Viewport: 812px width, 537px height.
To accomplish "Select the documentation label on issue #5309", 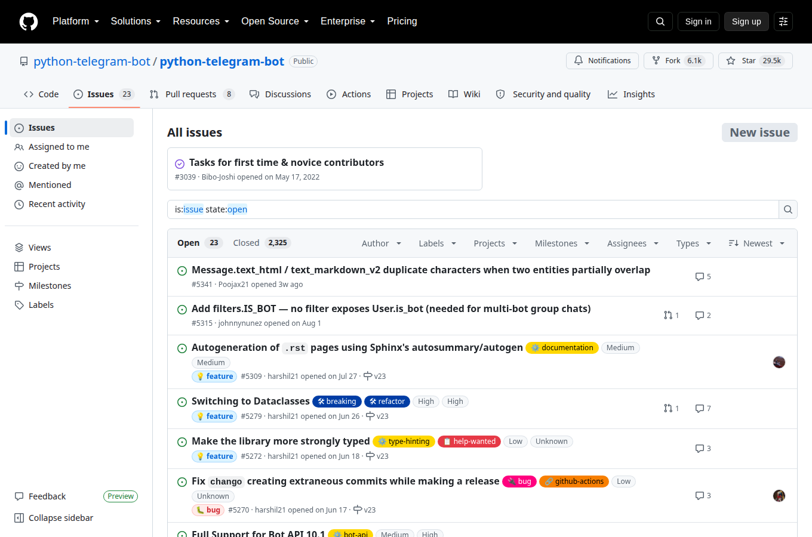I will click(x=562, y=348).
